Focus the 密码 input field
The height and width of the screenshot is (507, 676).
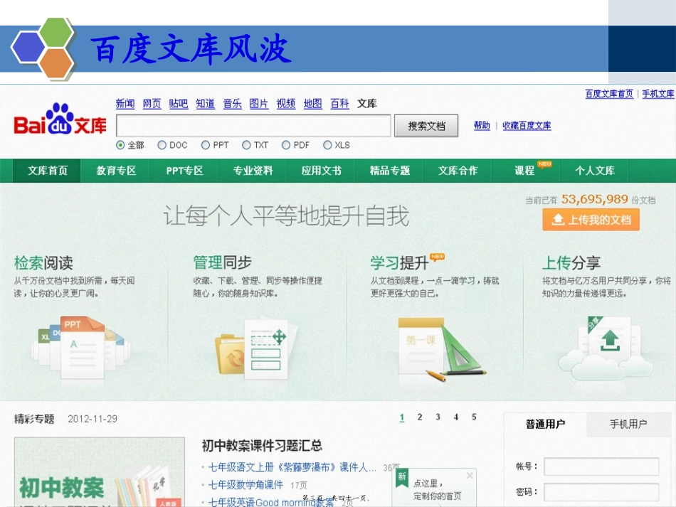pyautogui.click(x=601, y=492)
